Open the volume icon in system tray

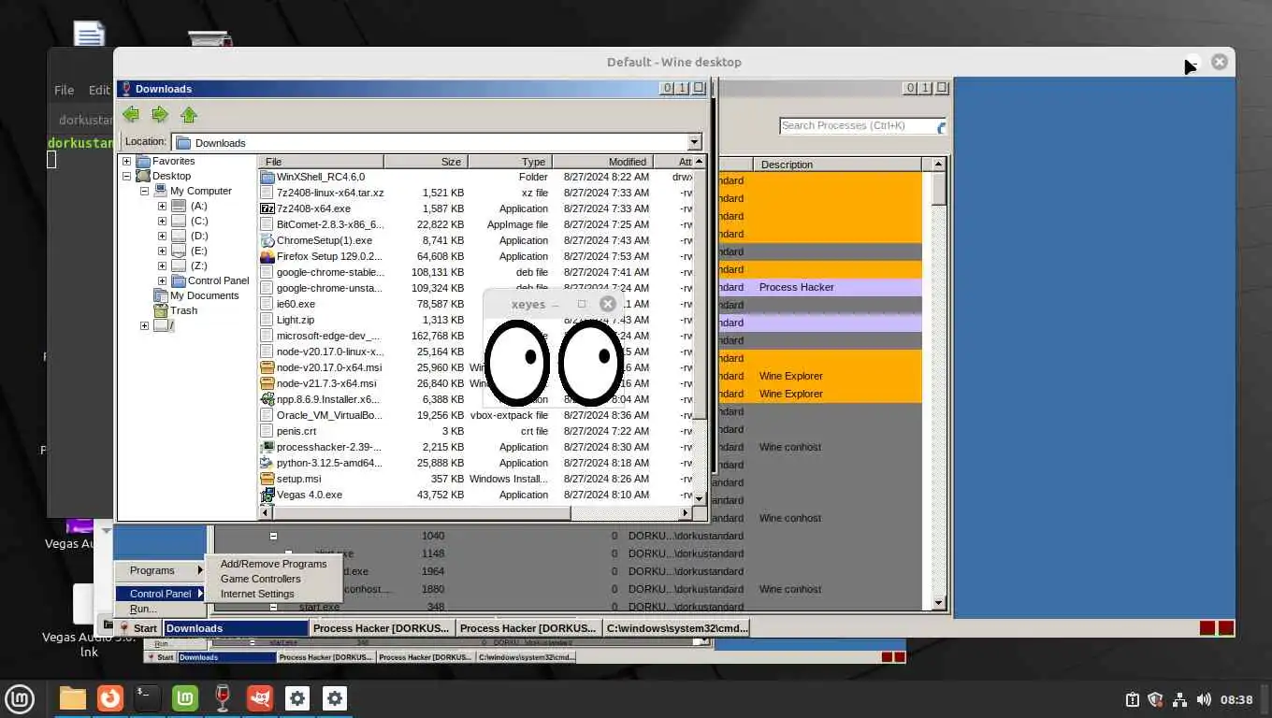pyautogui.click(x=1203, y=699)
